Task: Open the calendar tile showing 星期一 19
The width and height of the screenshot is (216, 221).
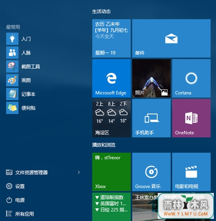Action: click(111, 38)
